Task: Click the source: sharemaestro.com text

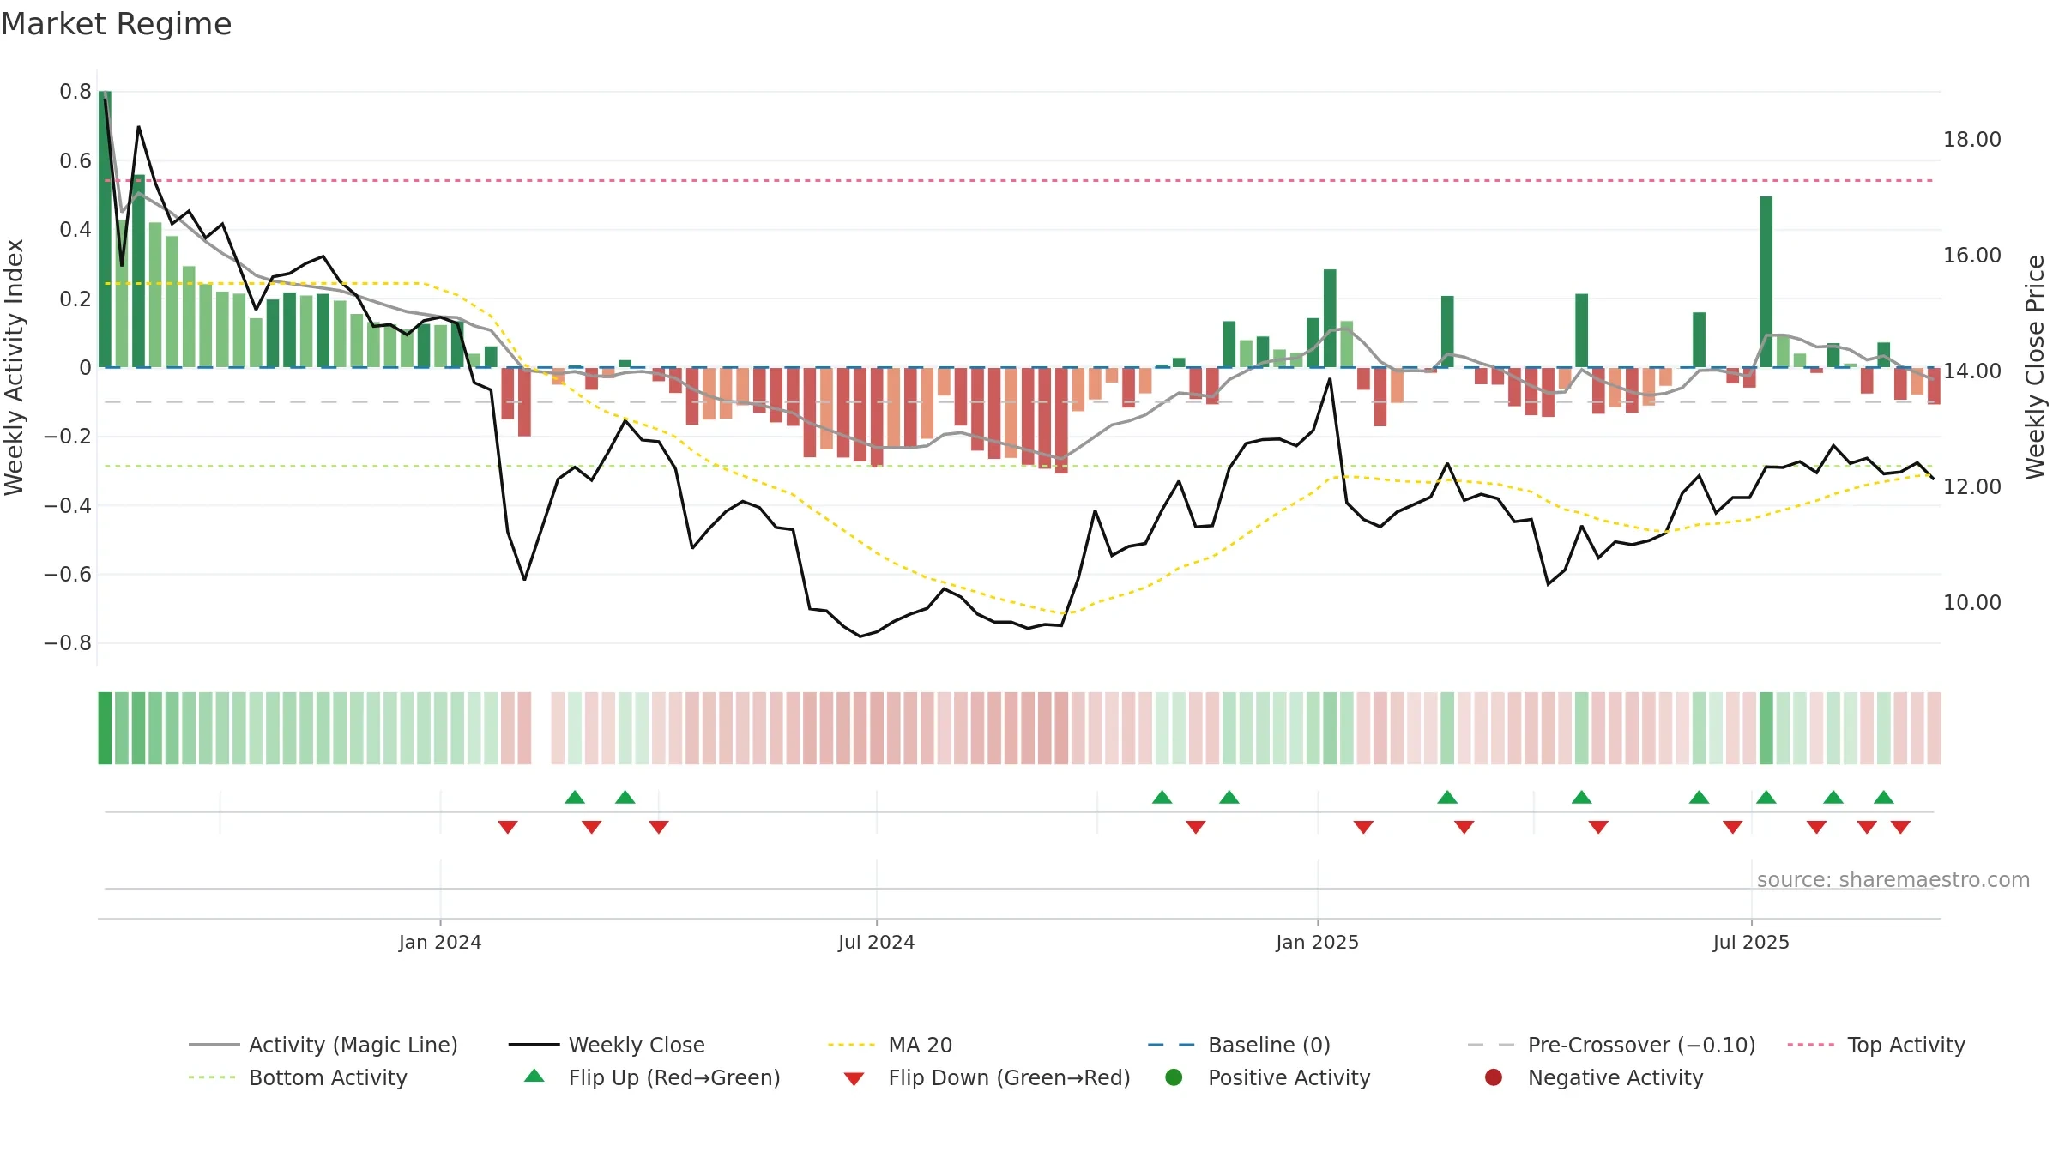Action: click(1893, 879)
